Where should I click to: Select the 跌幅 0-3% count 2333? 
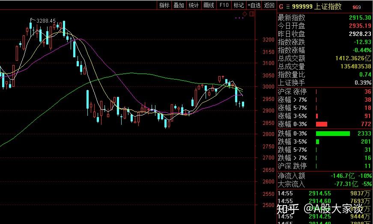(364, 133)
